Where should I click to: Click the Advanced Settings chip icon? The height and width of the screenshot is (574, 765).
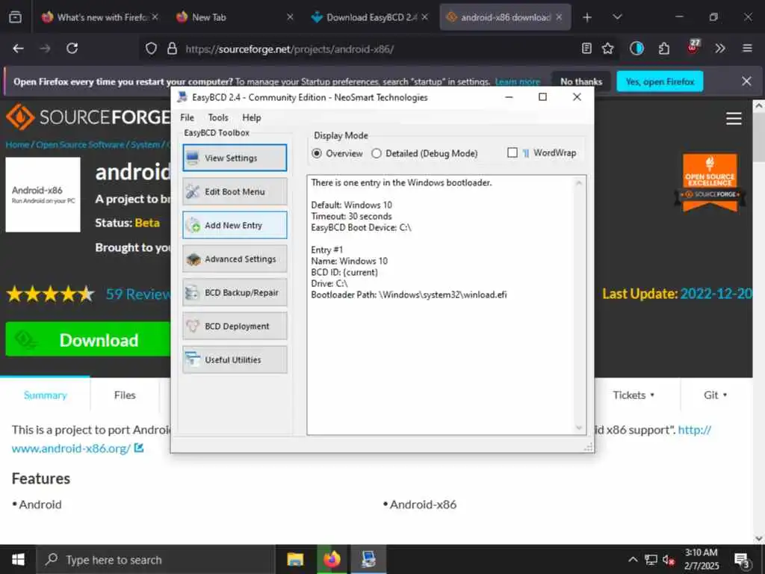click(x=193, y=259)
